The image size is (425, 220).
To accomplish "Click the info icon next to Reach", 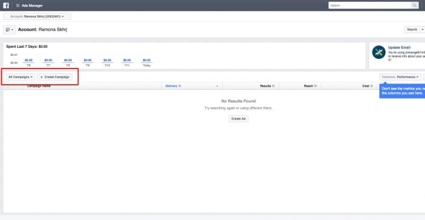I will [x=316, y=86].
